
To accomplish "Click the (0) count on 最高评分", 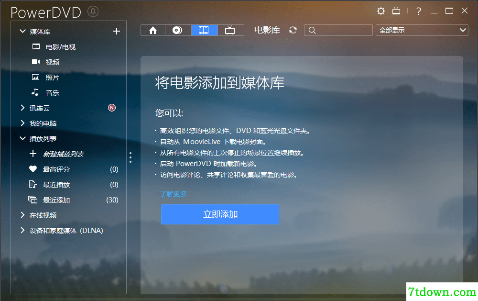I will coord(114,169).
